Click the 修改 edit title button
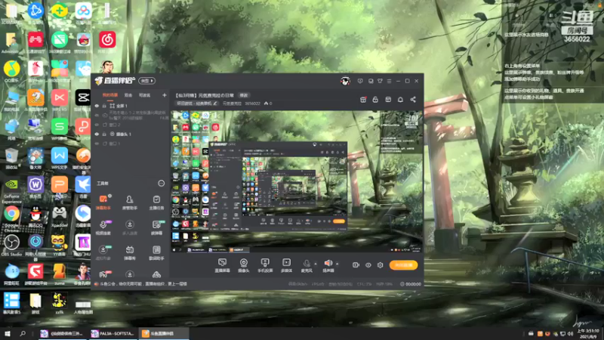 click(244, 95)
